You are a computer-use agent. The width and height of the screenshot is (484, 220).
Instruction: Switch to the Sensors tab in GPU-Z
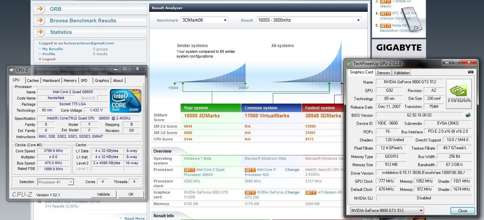[x=383, y=72]
